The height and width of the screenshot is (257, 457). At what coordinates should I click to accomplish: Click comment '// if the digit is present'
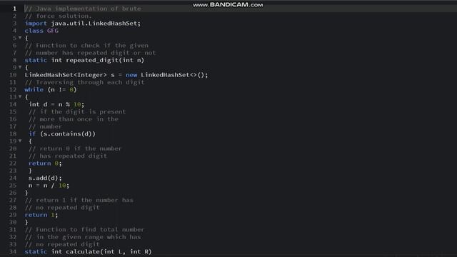click(x=77, y=111)
